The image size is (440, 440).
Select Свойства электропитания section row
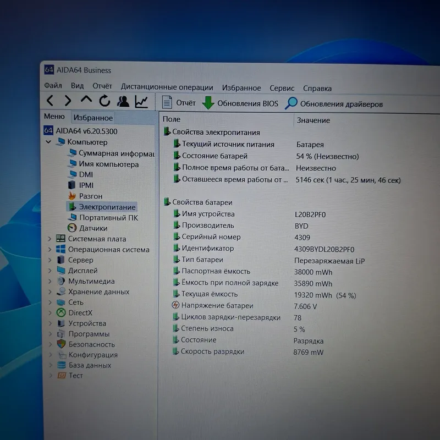[212, 132]
